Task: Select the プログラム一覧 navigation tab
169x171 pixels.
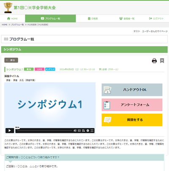Action: [50, 19]
